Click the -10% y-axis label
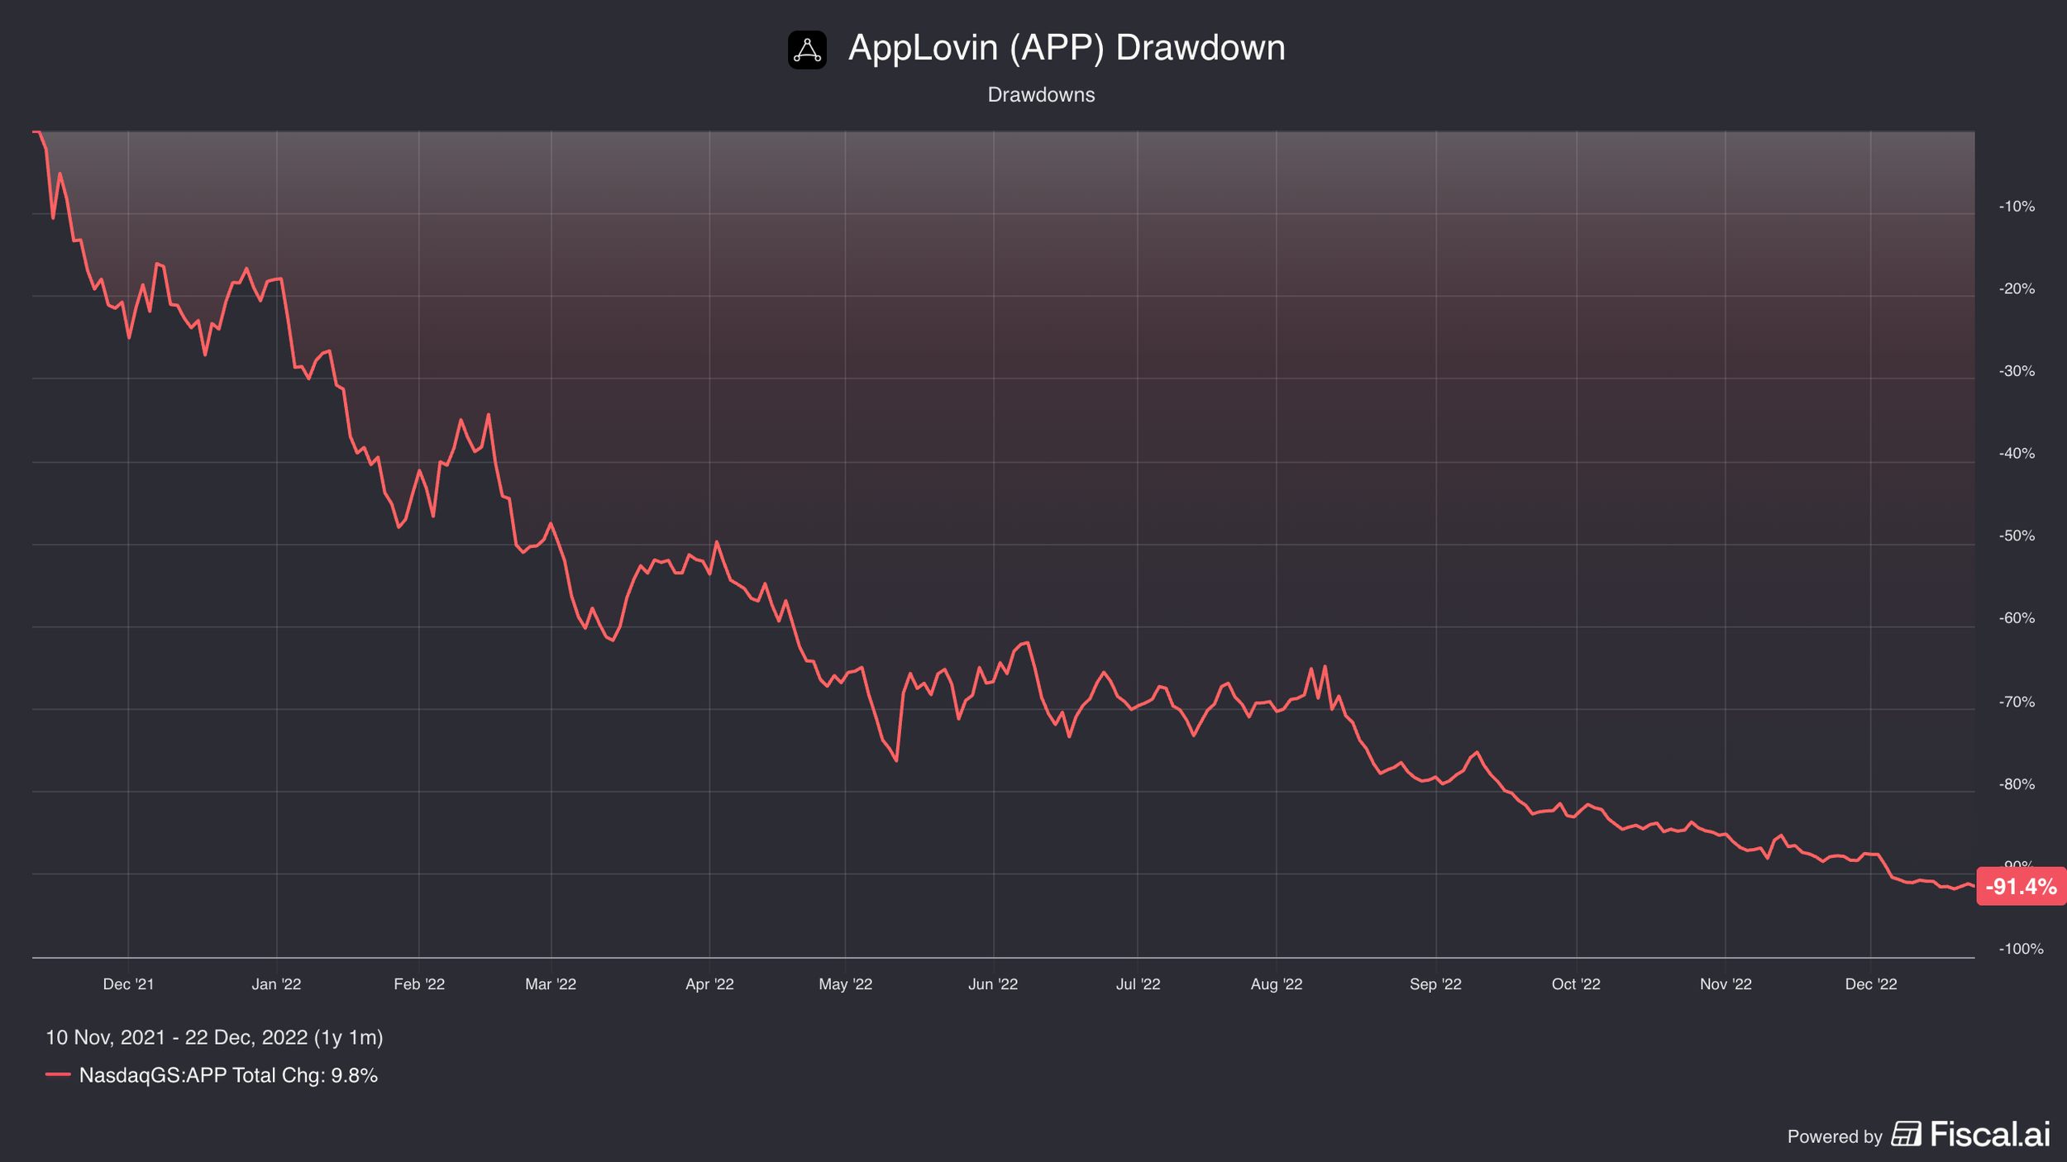The height and width of the screenshot is (1162, 2067). pos(2017,207)
